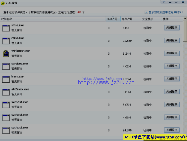Select the lsass.exe name text
This screenshot has height=141, width=187.
(18, 76)
